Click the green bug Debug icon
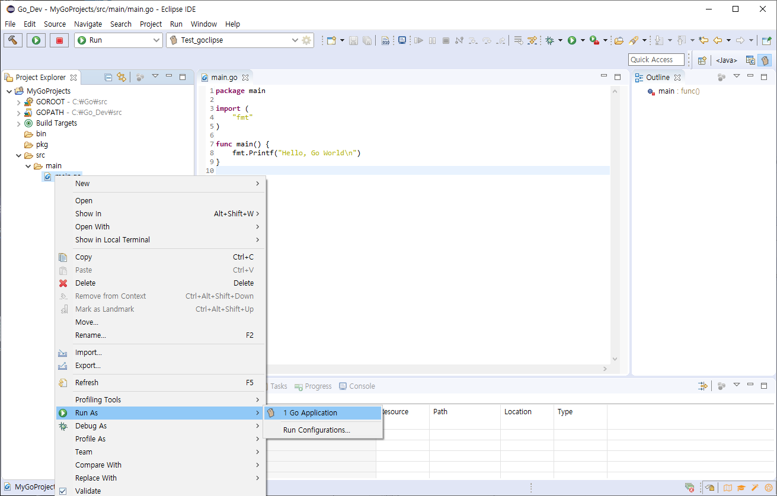Screen dimensions: 777x496 550,40
